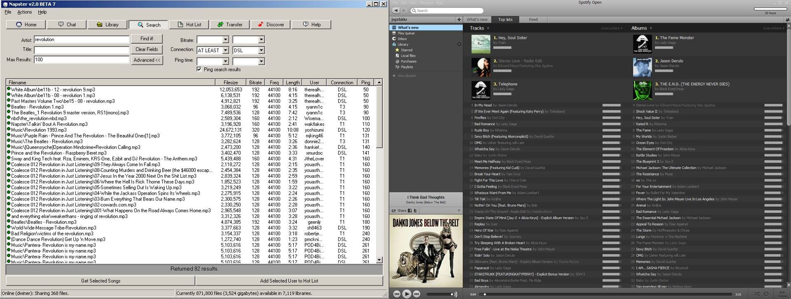Share to Twitter icon in Spotify

415,211
